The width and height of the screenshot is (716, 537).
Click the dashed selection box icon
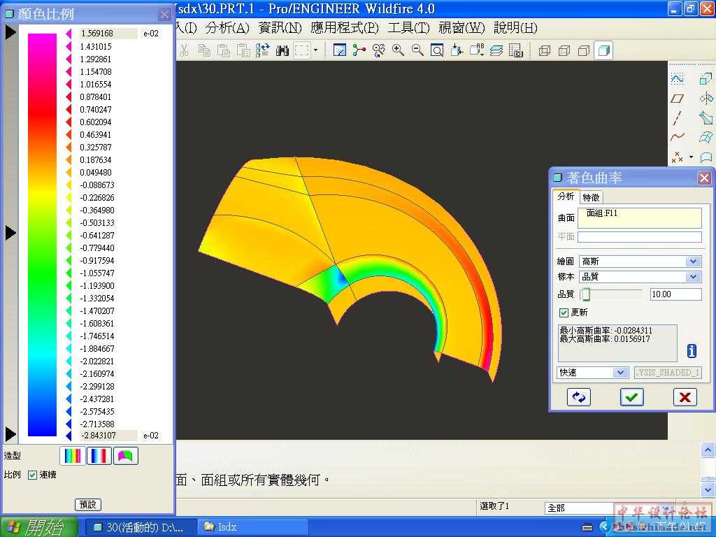coord(301,50)
